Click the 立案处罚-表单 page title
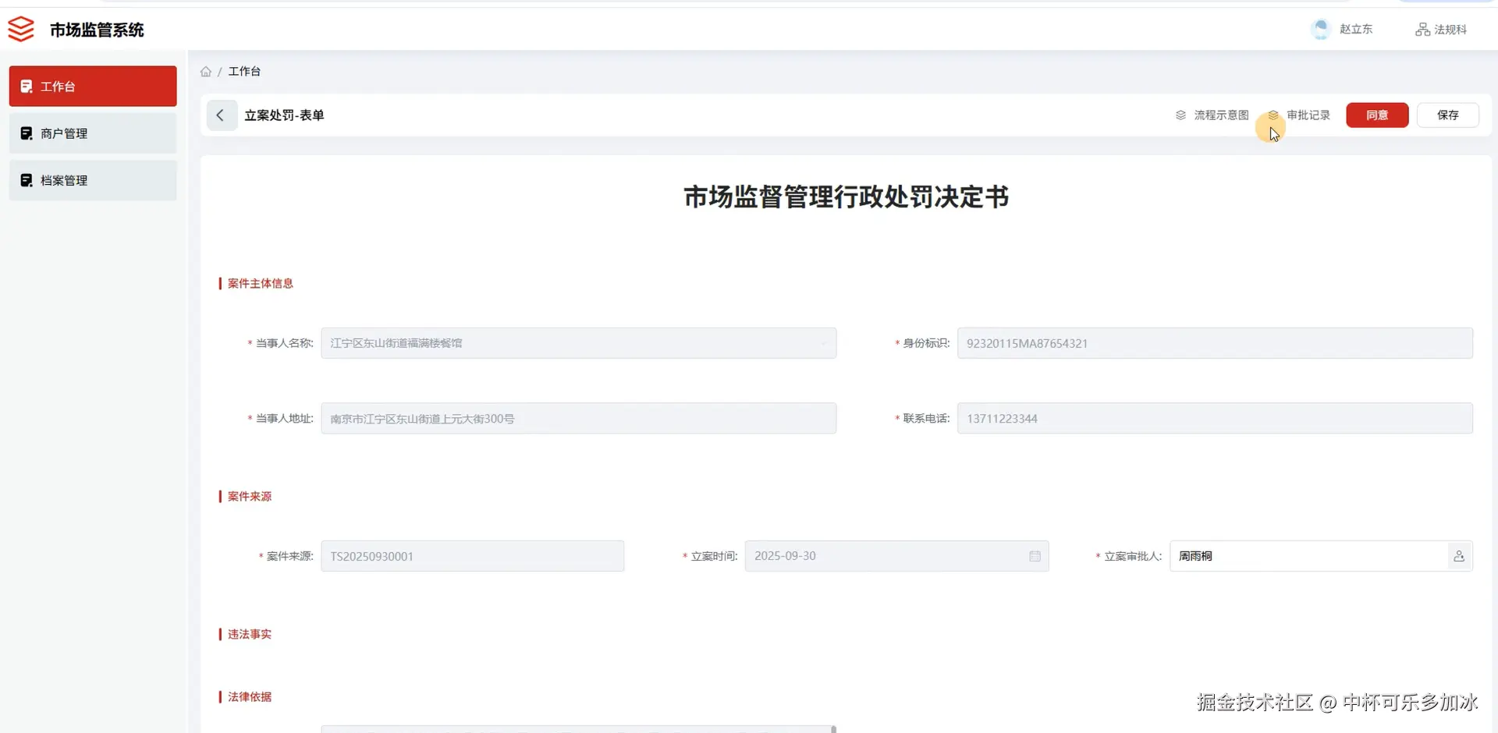 [x=284, y=115]
